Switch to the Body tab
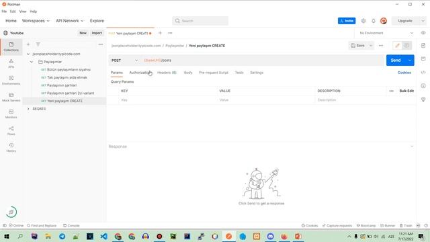The height and width of the screenshot is (242, 430). (188, 73)
